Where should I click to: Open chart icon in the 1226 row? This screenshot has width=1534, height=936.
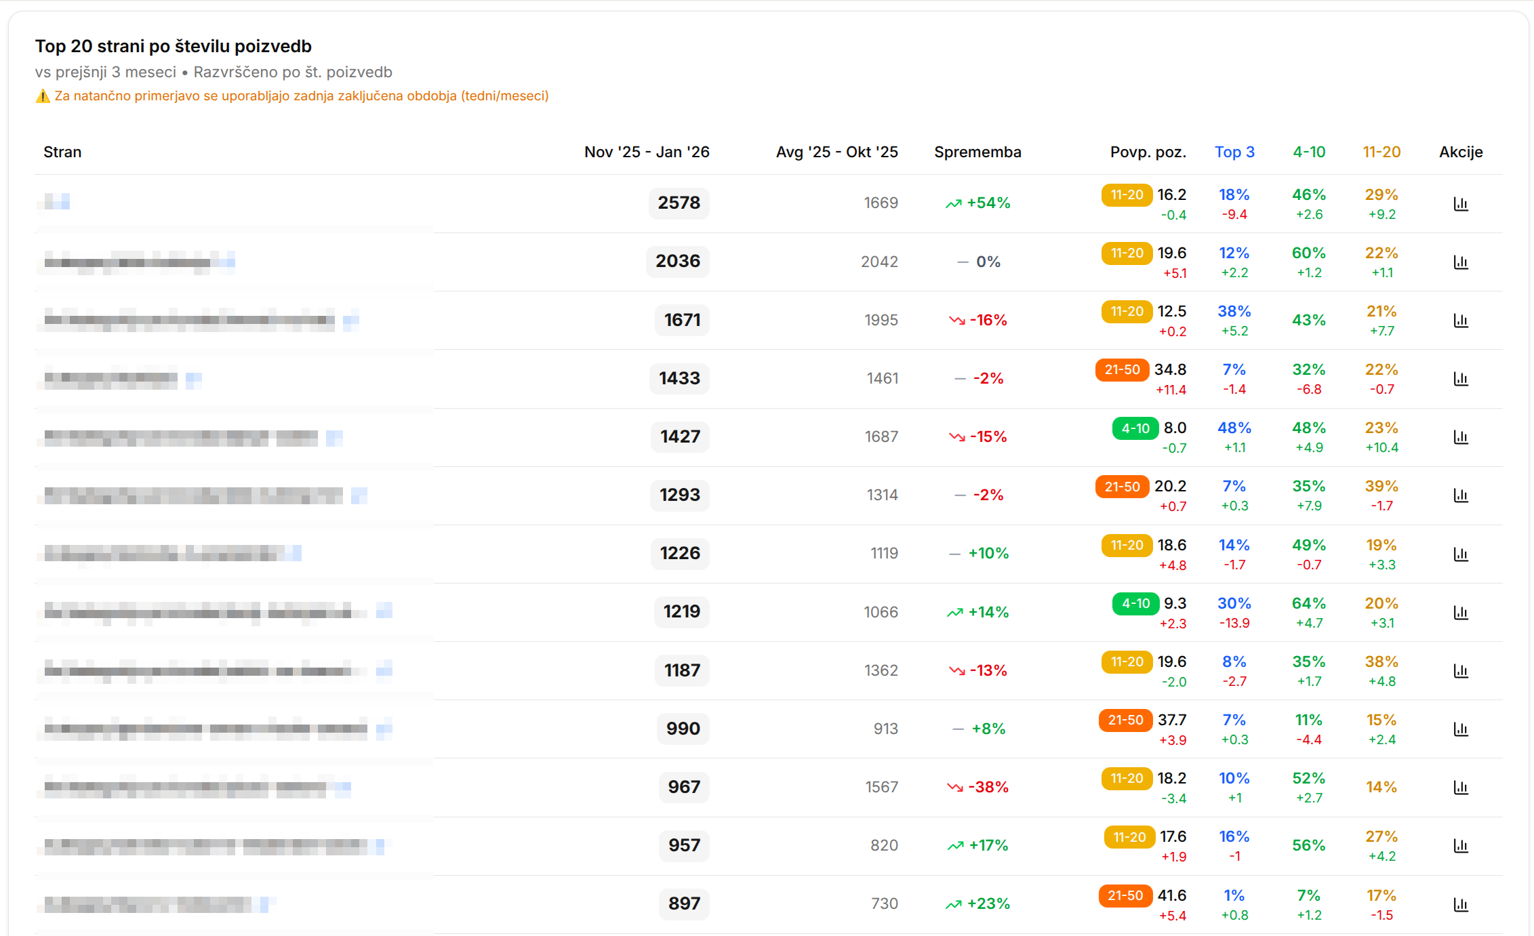pos(1461,554)
